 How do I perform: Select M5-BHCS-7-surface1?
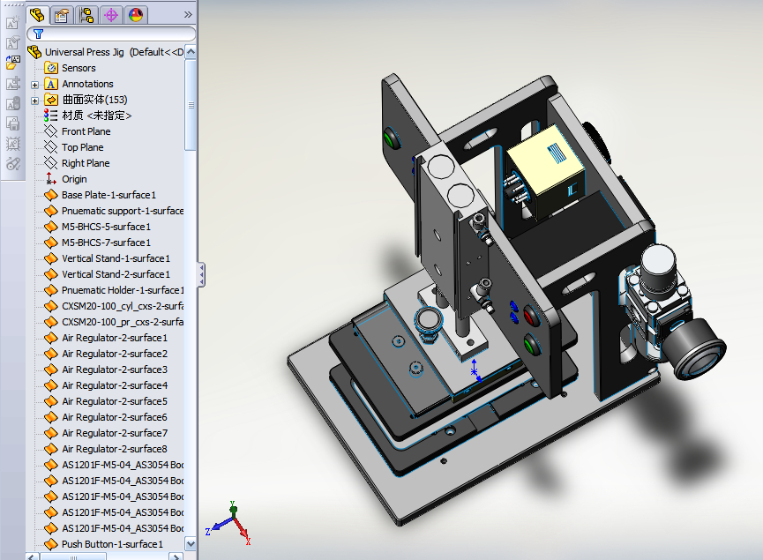coord(106,243)
